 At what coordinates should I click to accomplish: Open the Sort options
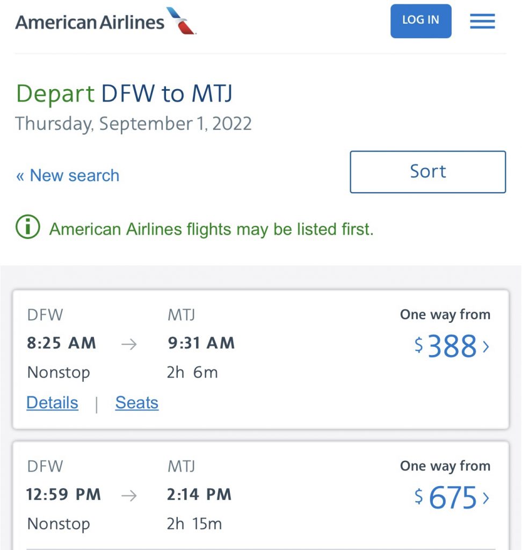tap(427, 172)
